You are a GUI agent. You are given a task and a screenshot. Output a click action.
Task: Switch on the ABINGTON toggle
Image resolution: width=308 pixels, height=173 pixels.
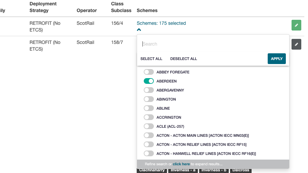pos(148,99)
